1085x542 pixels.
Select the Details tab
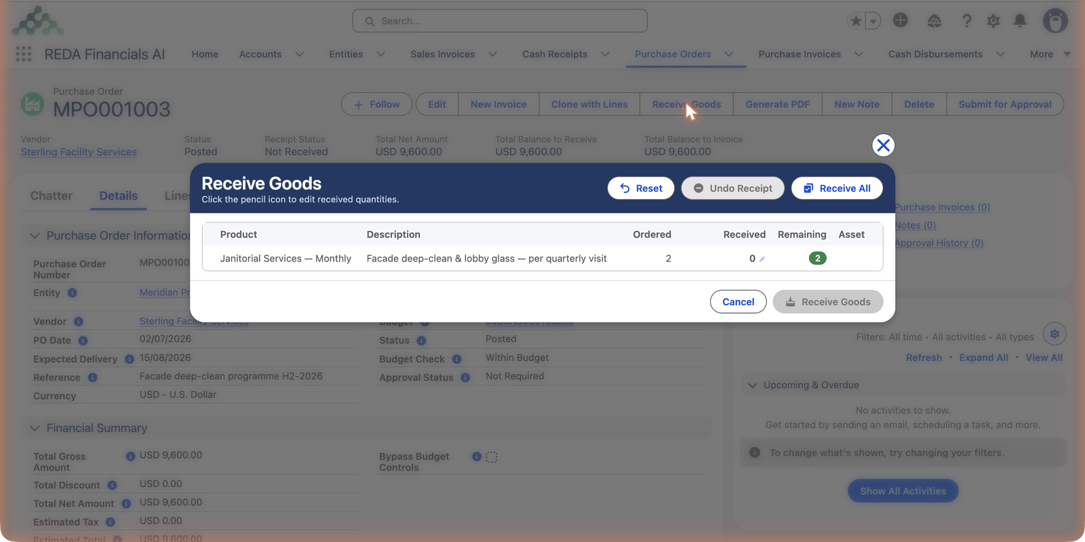click(x=119, y=196)
